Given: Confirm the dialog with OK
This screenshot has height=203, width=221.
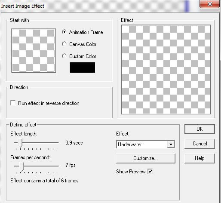Looking at the screenshot, I should 200,129.
